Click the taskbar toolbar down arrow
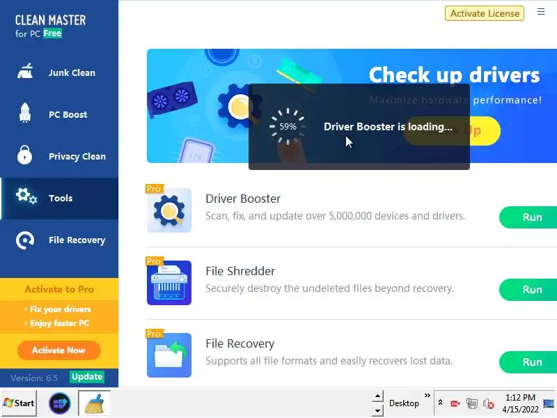The height and width of the screenshot is (418, 557). (x=377, y=410)
